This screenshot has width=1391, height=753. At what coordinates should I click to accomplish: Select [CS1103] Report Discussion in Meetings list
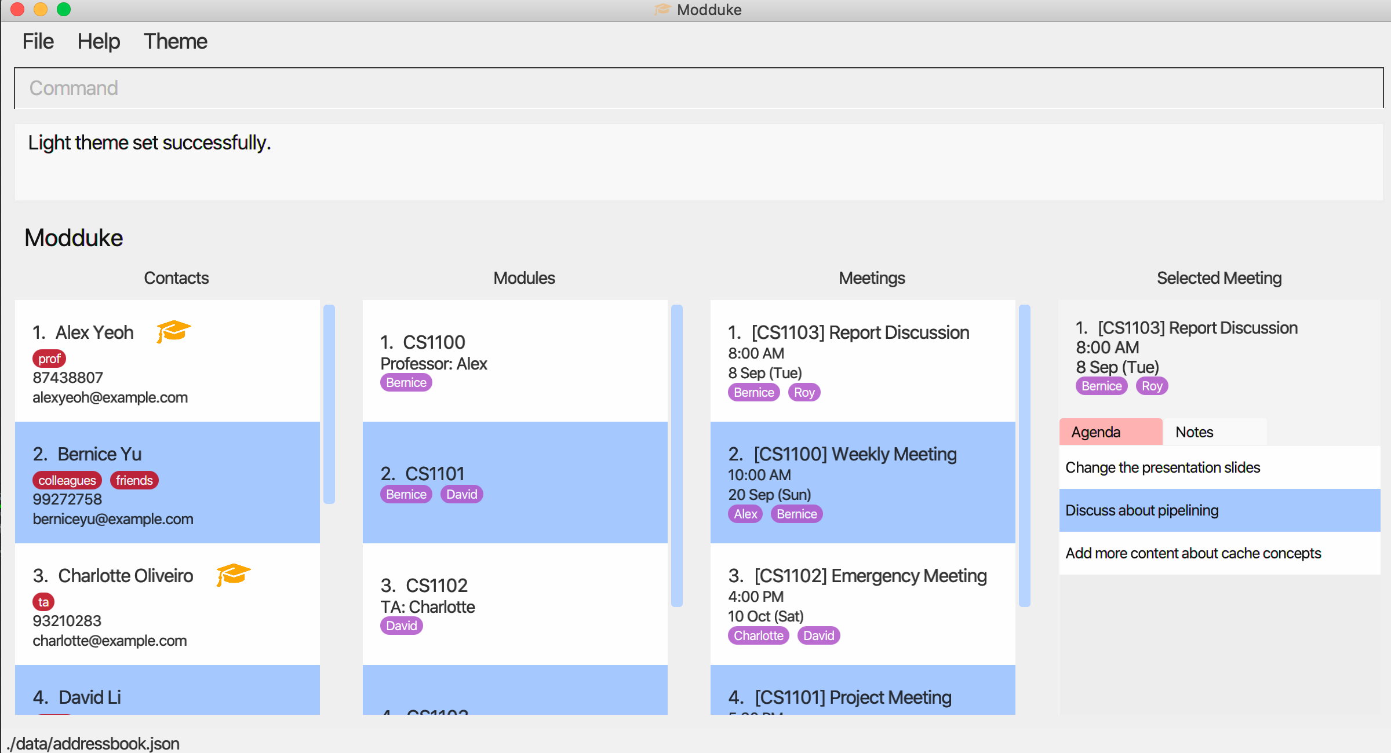(862, 361)
